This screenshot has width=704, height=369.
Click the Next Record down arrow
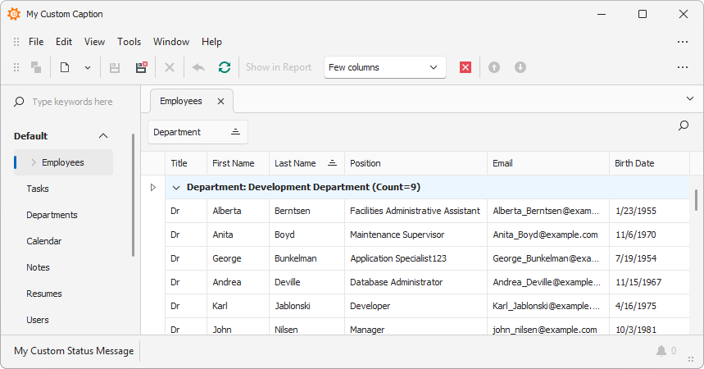[520, 67]
